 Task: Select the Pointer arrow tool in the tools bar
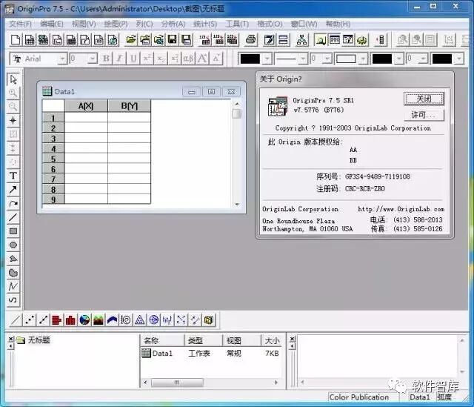tap(13, 79)
